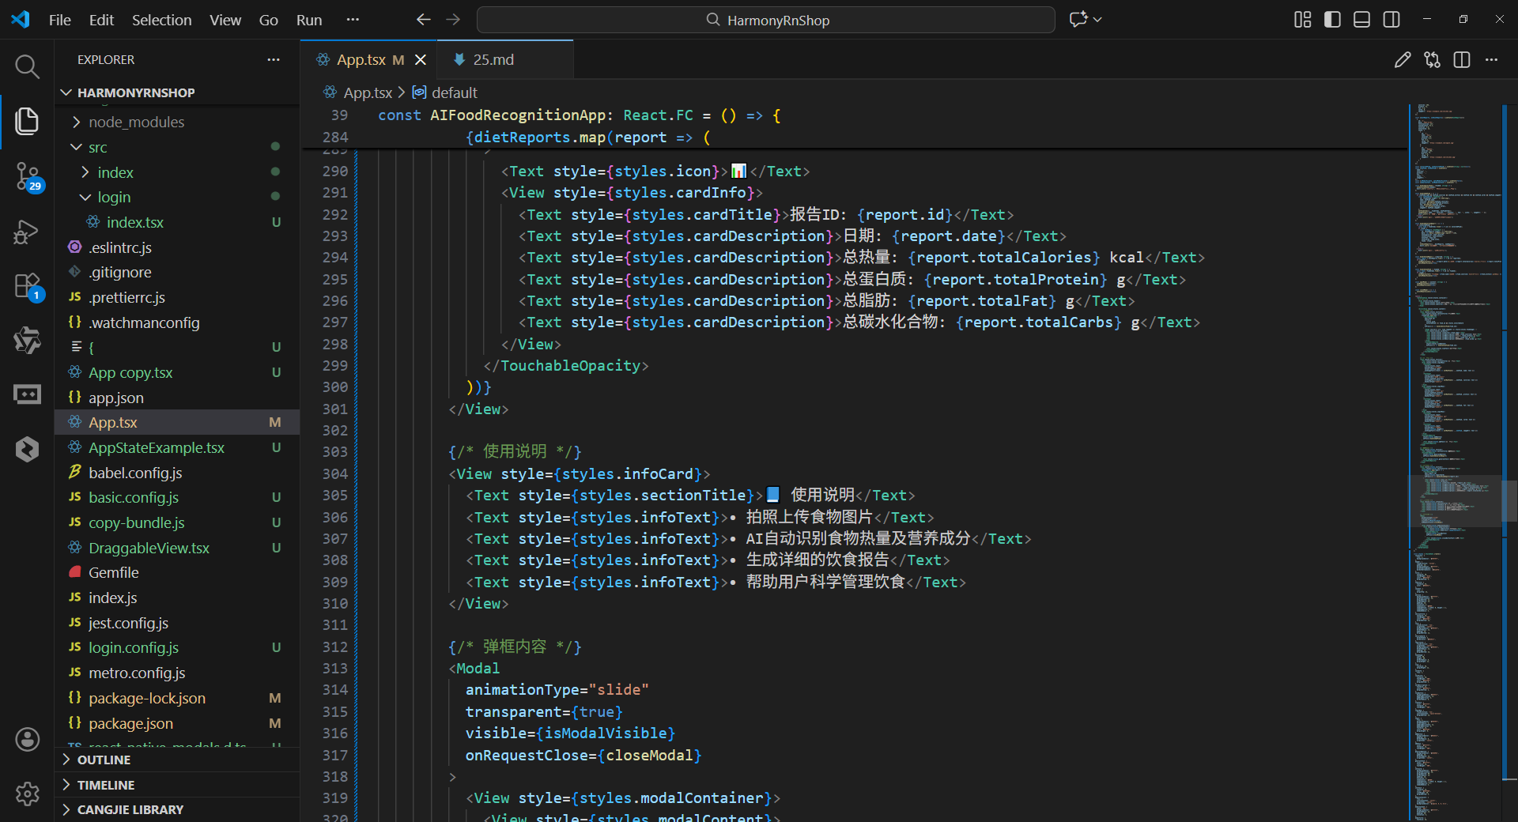
Task: Open Customize Layout icon
Action: pyautogui.click(x=1302, y=20)
